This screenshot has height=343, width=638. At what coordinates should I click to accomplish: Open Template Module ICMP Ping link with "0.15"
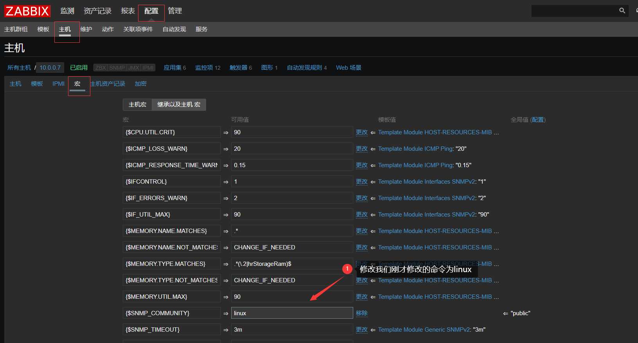tap(415, 165)
